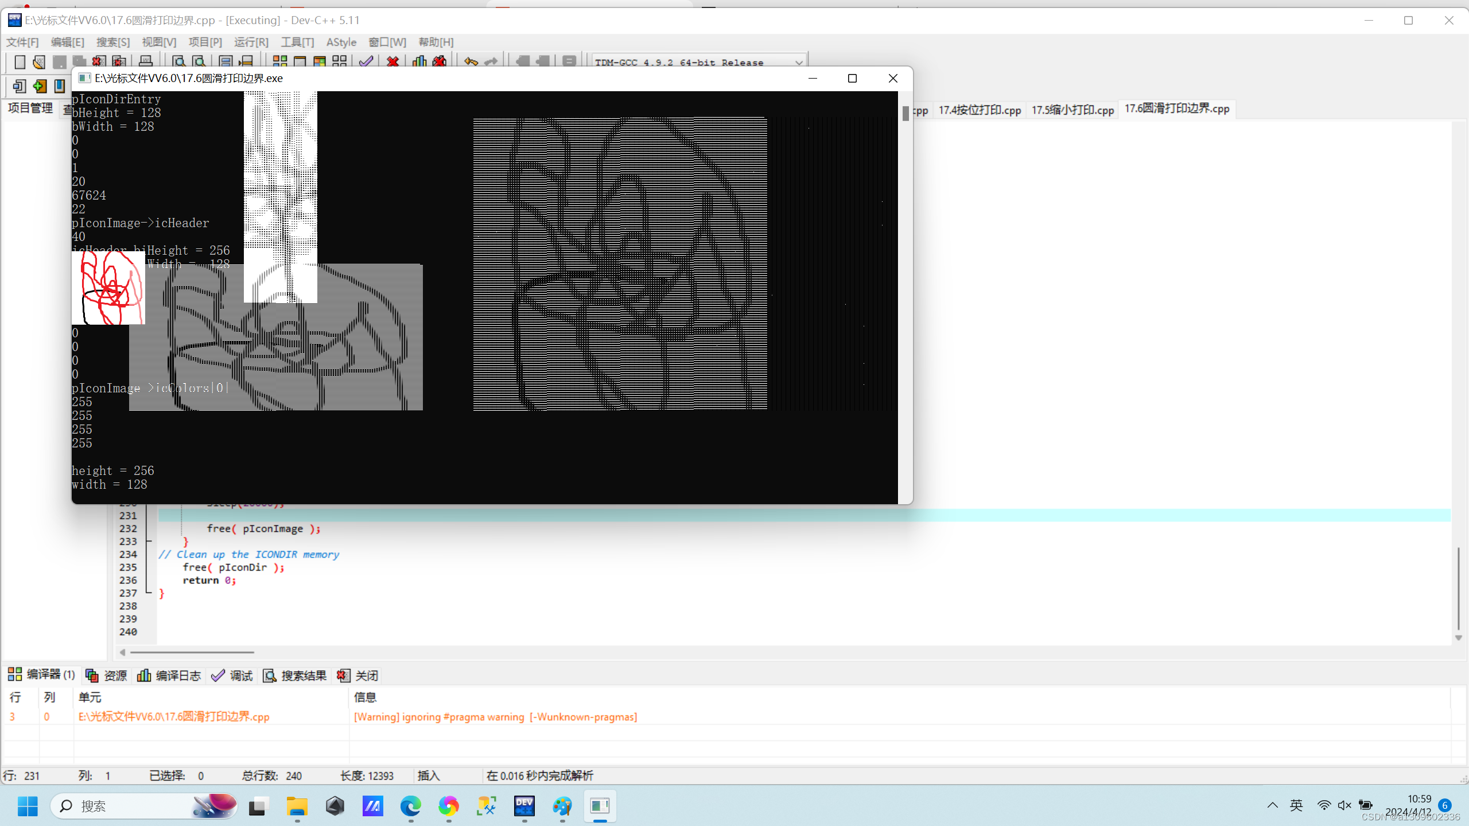Click the pragma warning message row

[726, 716]
